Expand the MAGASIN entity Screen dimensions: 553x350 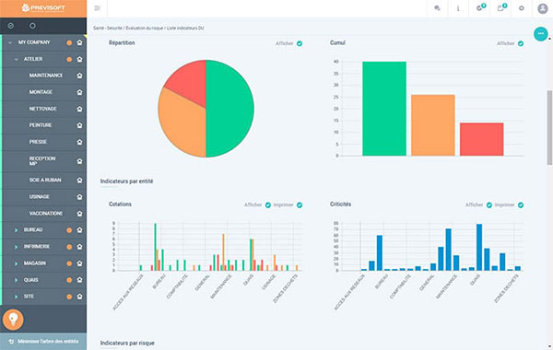point(17,263)
